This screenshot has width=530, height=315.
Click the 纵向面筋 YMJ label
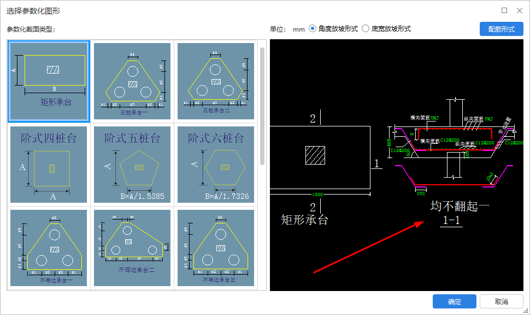point(478,119)
